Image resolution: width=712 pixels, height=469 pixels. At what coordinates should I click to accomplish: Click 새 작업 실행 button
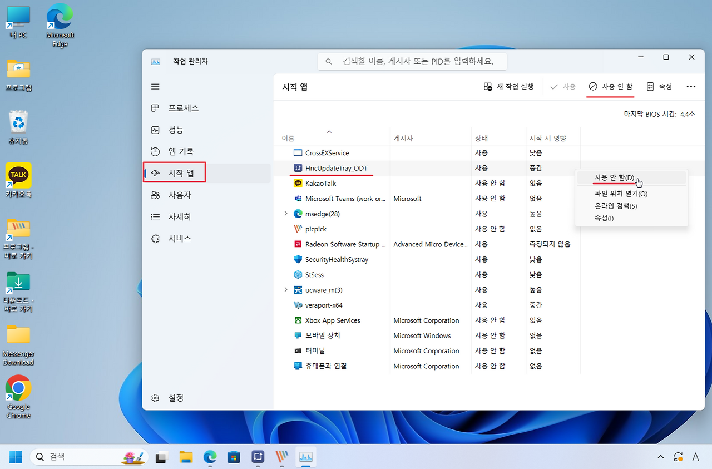pyautogui.click(x=508, y=87)
